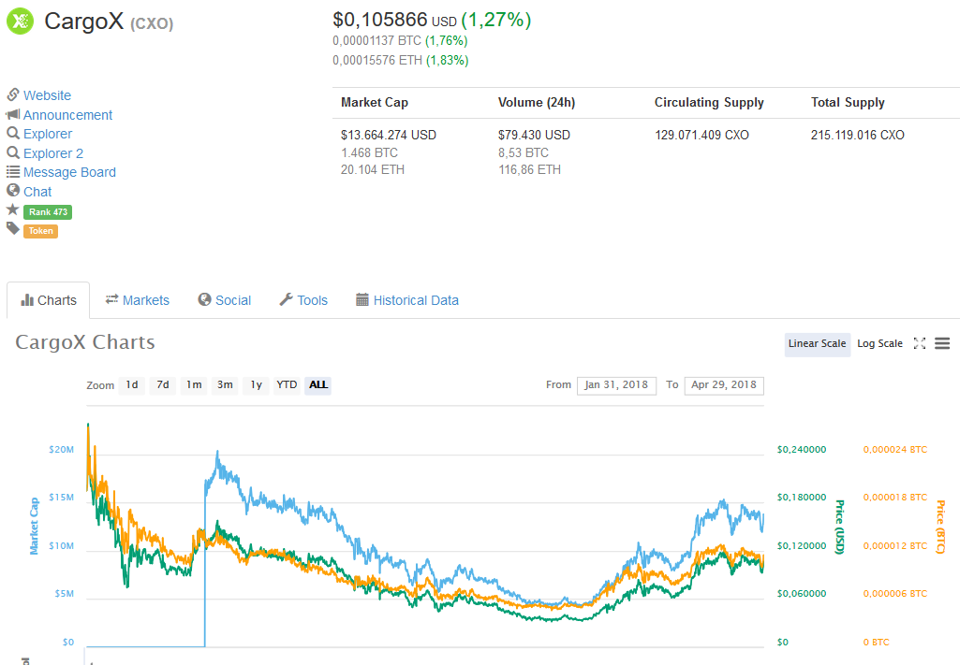Click the magnifier icon beside Explorer 2
This screenshot has height=665, width=974.
(x=13, y=152)
